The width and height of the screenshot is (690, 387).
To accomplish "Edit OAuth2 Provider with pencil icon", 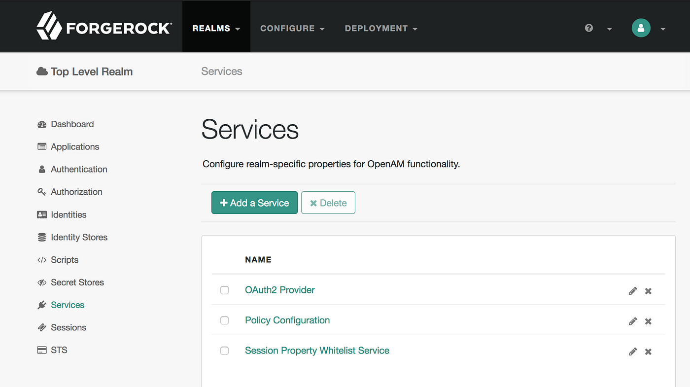I will coord(633,291).
